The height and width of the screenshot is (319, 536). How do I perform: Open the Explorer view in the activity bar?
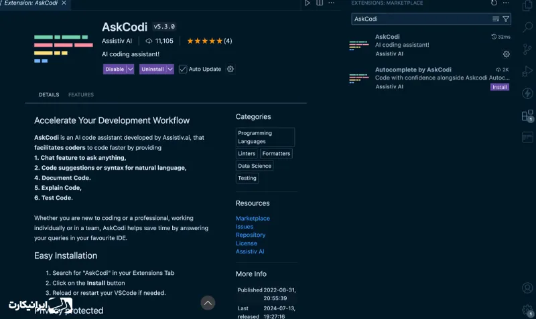527,6
